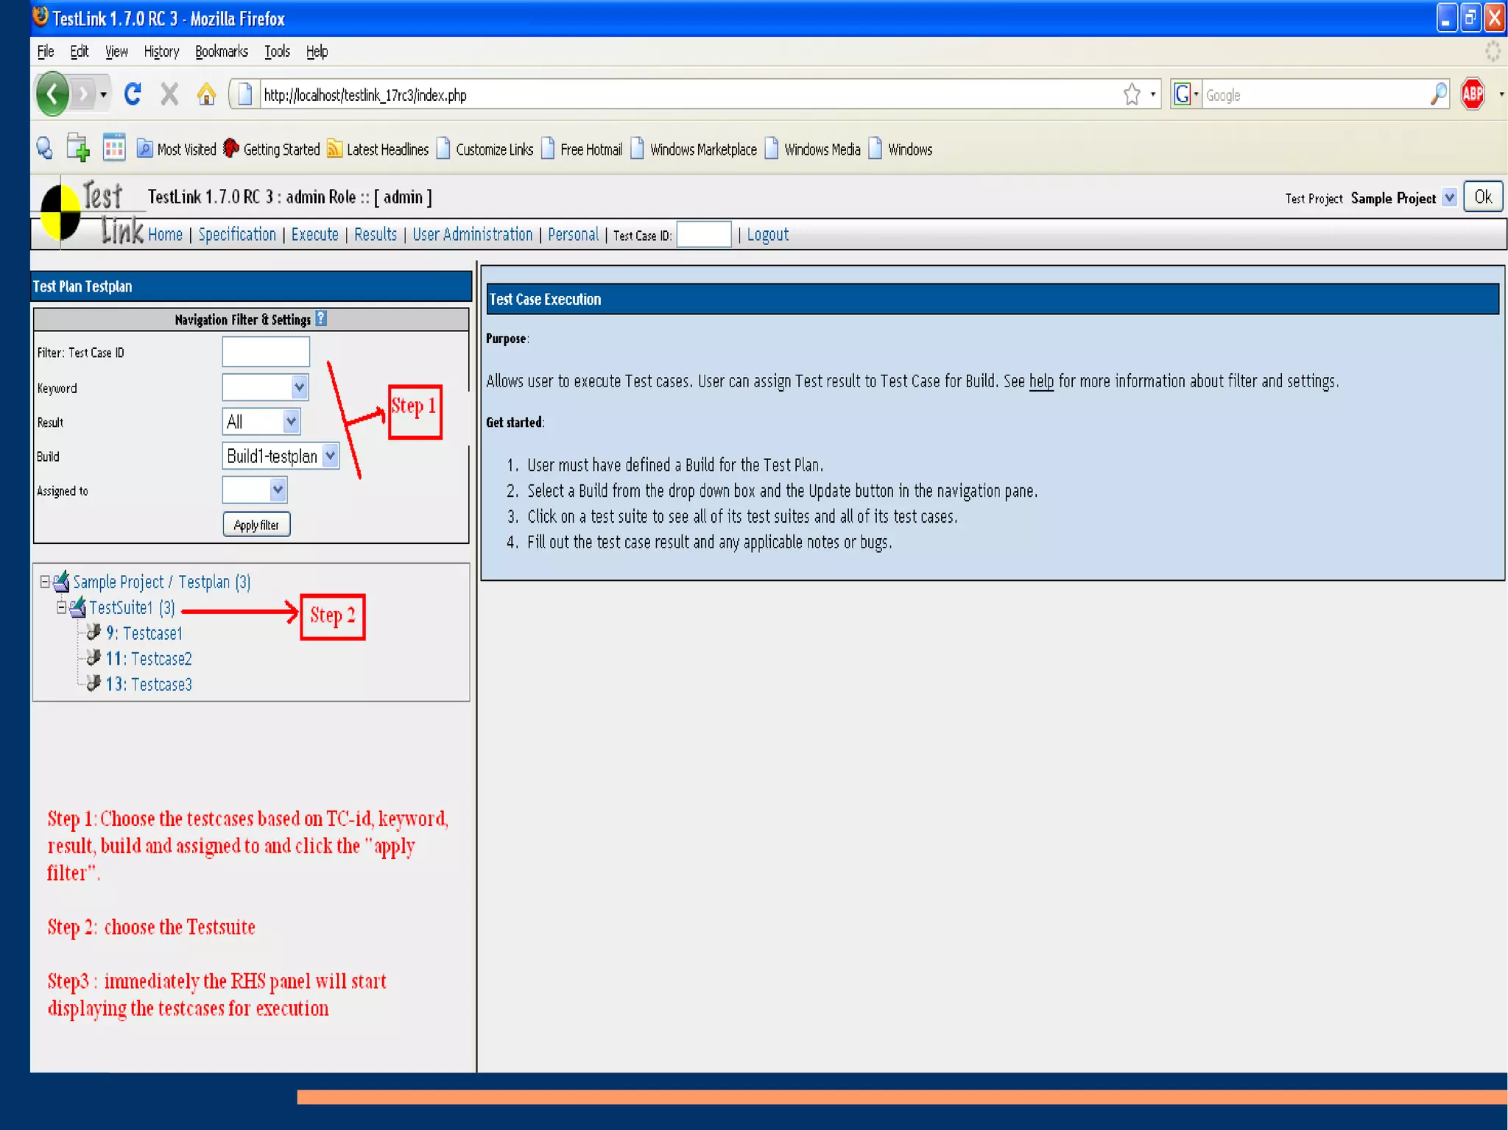Open Free Hotmail bookmark
Viewport: 1508px width, 1130px height.
(x=582, y=149)
